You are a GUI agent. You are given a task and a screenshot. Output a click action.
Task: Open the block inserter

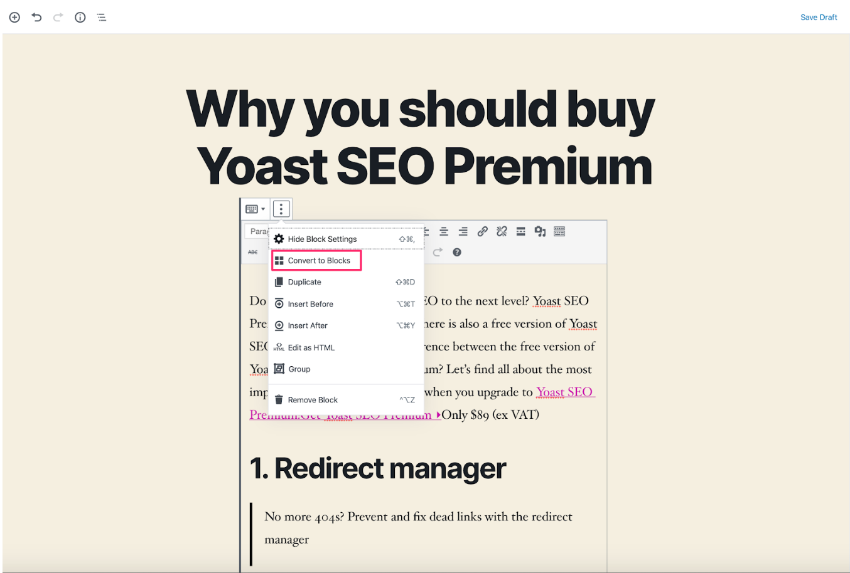[x=14, y=17]
